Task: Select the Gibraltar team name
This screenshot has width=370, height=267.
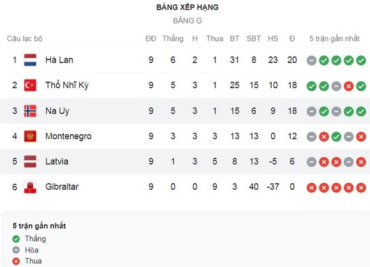Action: [62, 187]
